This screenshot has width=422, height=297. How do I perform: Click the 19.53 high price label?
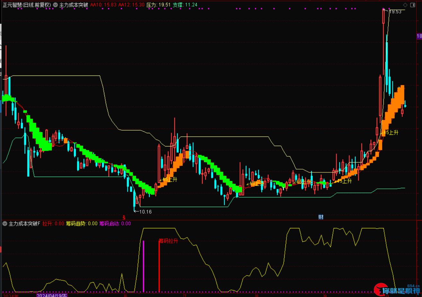point(395,12)
